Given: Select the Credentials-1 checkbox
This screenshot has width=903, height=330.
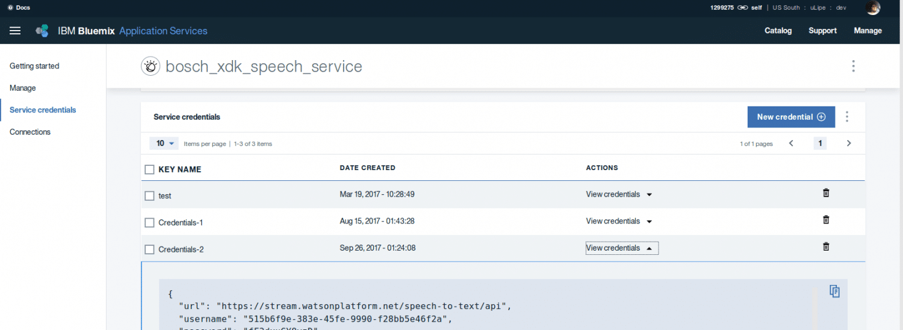Looking at the screenshot, I should coord(150,223).
